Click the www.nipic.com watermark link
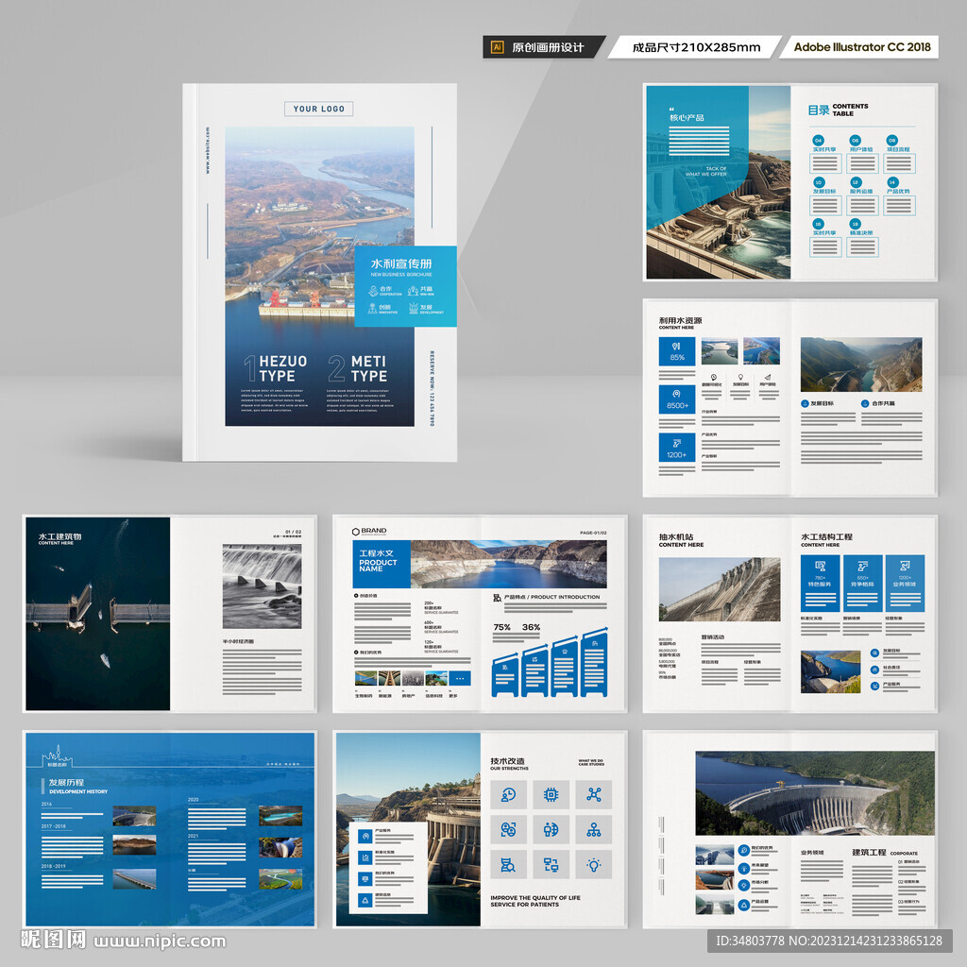Image resolution: width=967 pixels, height=967 pixels. point(160,942)
